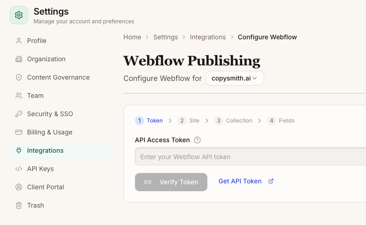Click the help icon beside API Access Token
The image size is (366, 225).
(197, 140)
